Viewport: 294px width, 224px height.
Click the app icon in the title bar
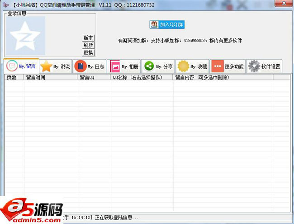coord(6,5)
